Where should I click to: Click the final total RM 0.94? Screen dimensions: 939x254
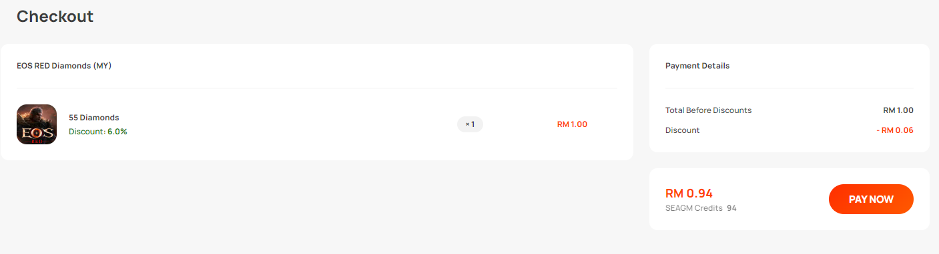[x=689, y=193]
